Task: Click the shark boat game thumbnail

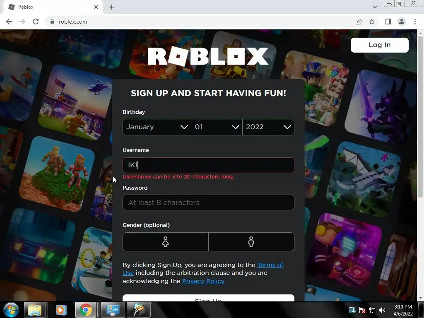Action: click(363, 179)
